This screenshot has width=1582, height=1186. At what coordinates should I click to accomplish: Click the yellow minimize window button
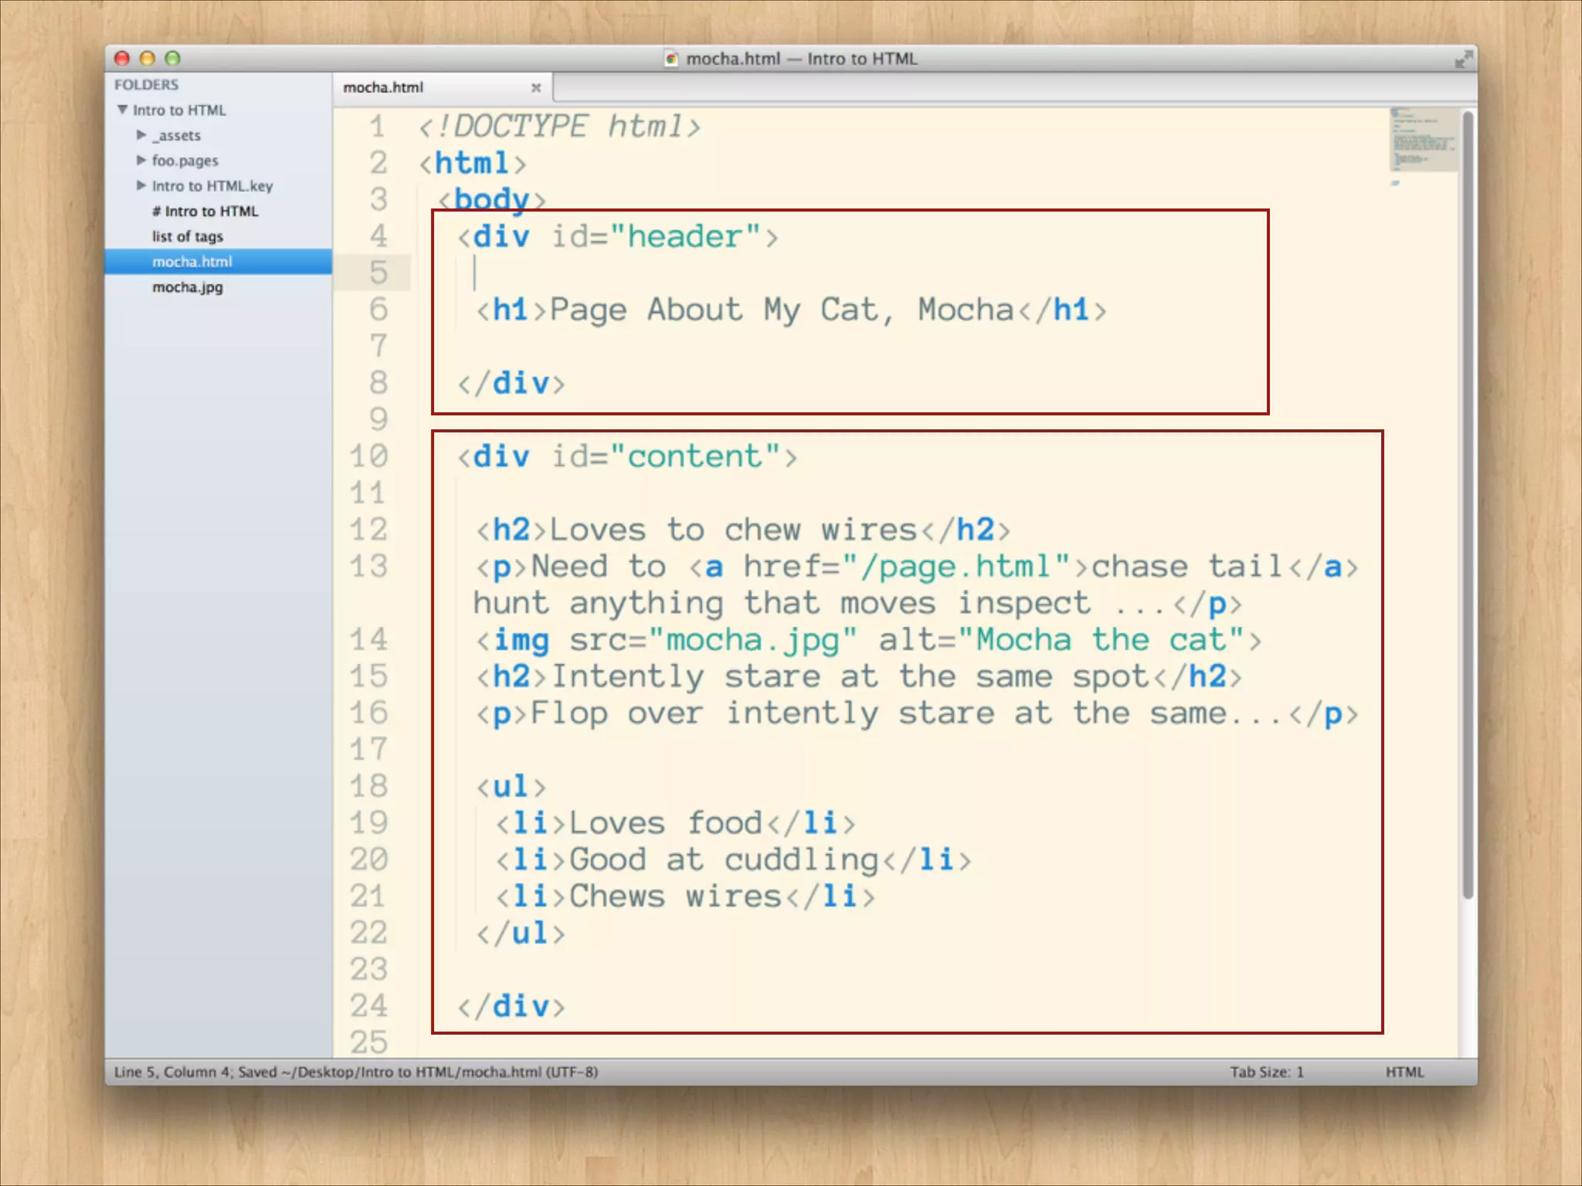pyautogui.click(x=148, y=59)
